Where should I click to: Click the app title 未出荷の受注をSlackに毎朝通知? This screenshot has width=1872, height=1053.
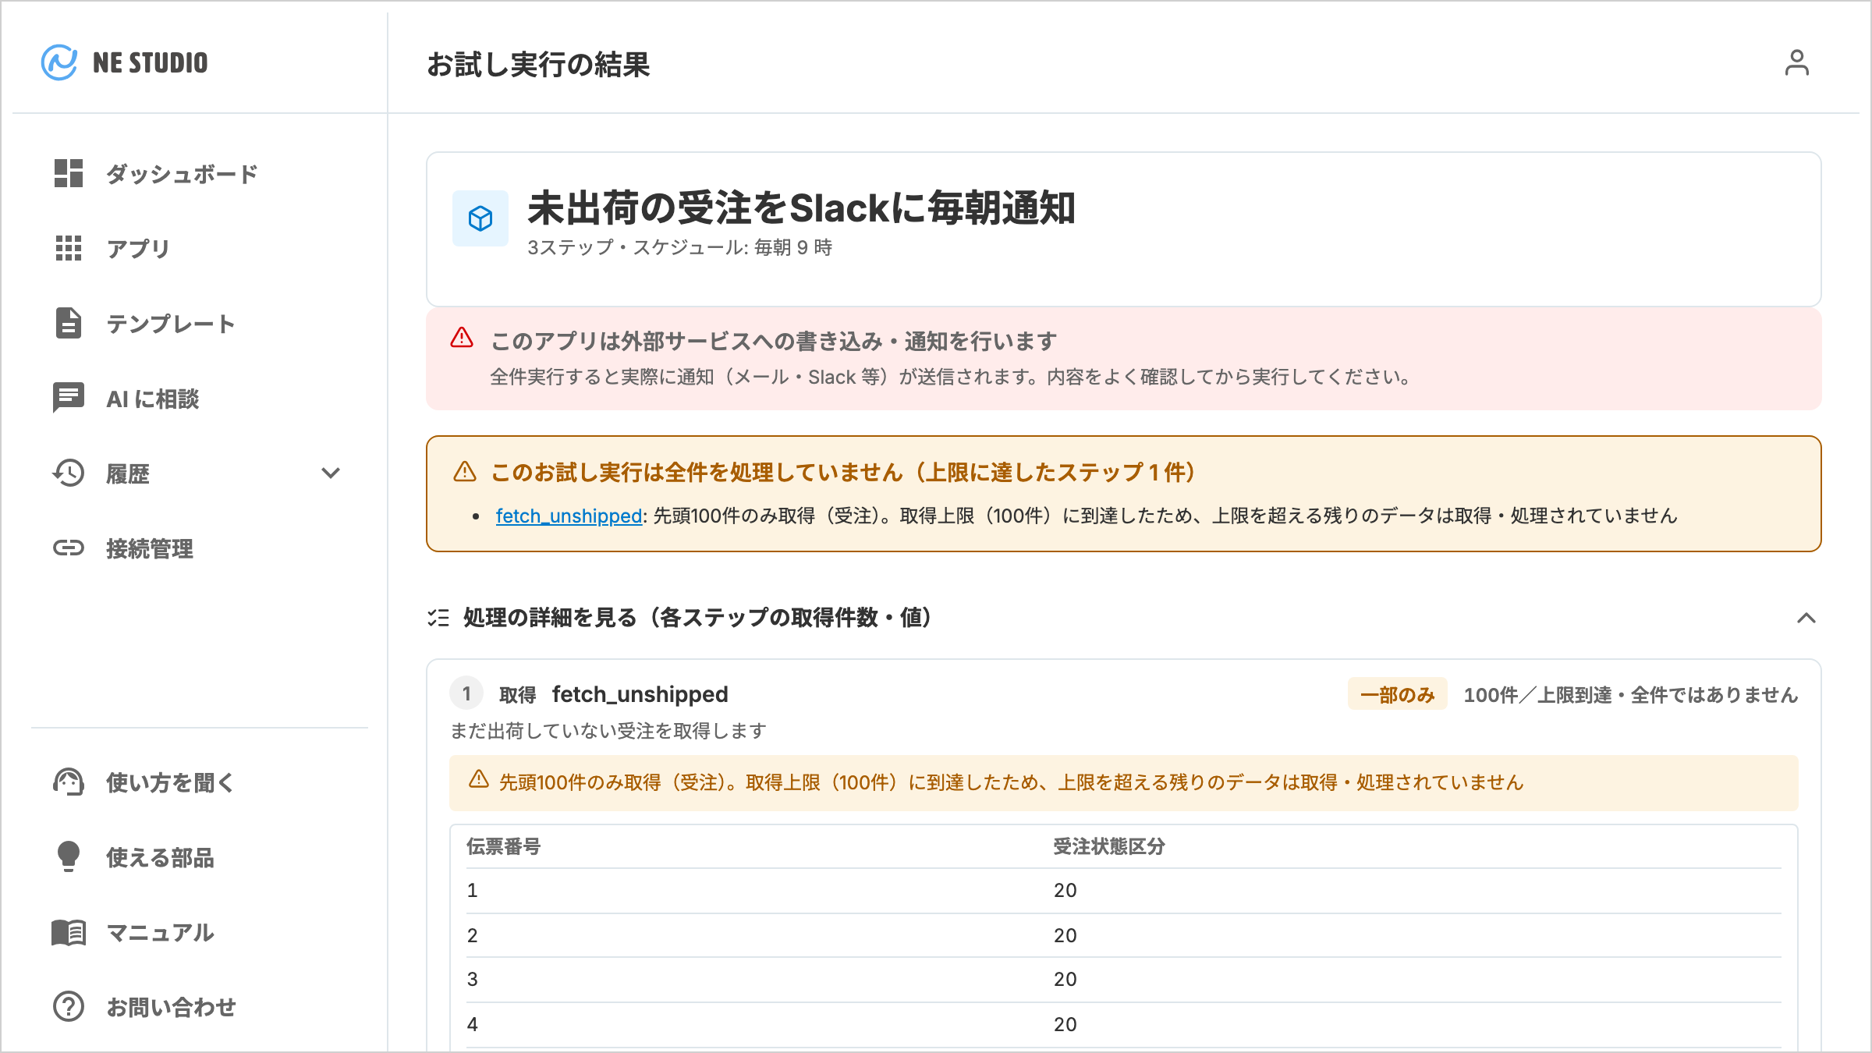[x=801, y=207]
